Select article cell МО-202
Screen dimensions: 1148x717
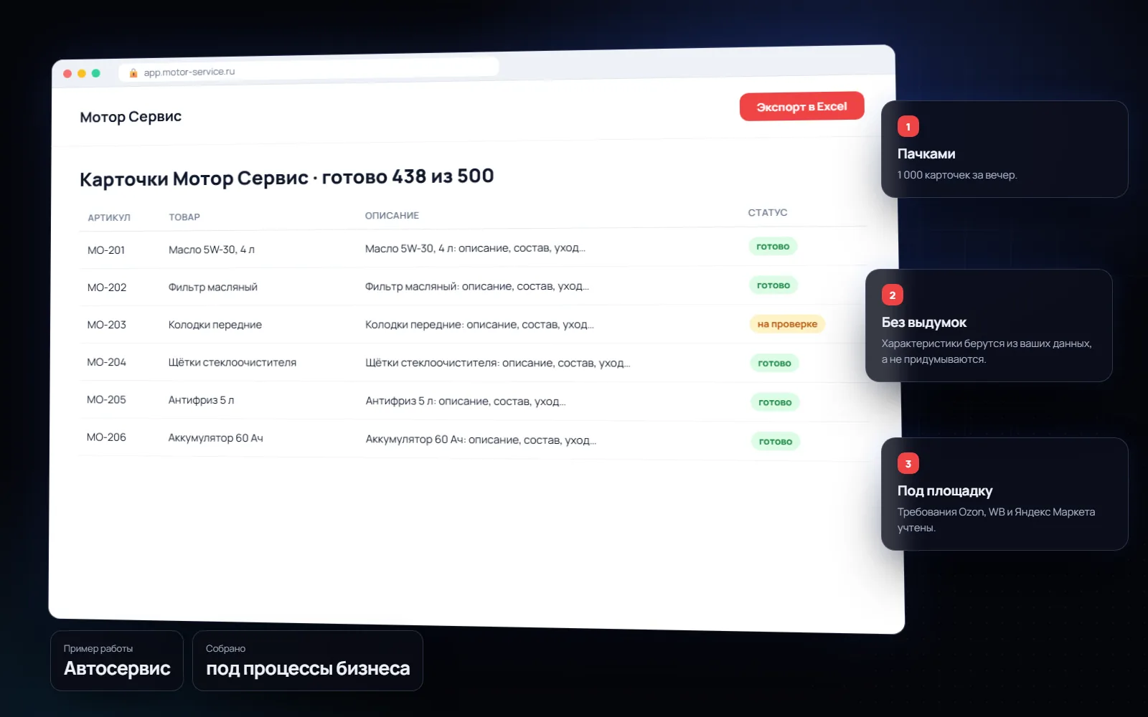point(107,288)
